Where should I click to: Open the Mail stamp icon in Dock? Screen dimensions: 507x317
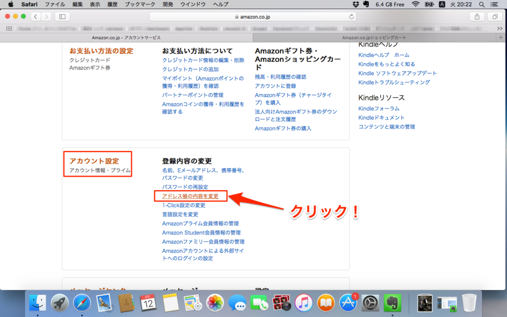point(104,303)
